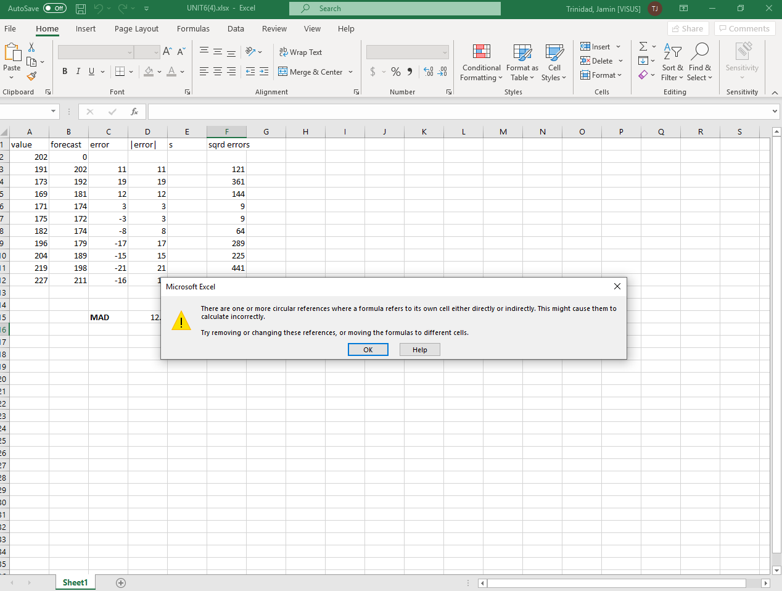Image resolution: width=782 pixels, height=591 pixels.
Task: Click the Borders icon
Action: (x=120, y=72)
